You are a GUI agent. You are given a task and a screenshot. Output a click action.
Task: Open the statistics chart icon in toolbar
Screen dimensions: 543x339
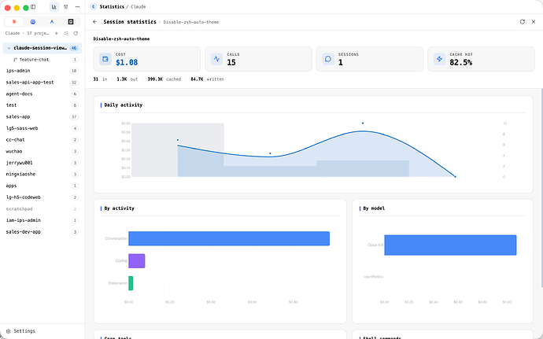[x=54, y=7]
